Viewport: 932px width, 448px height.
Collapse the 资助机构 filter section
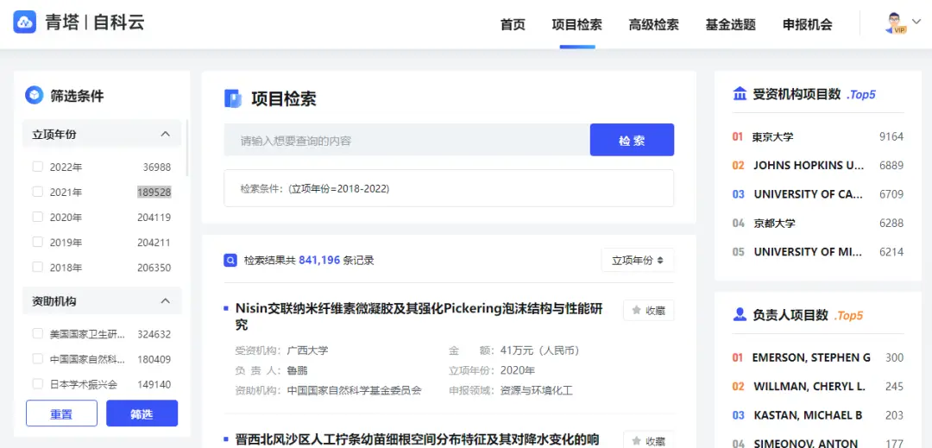point(166,300)
